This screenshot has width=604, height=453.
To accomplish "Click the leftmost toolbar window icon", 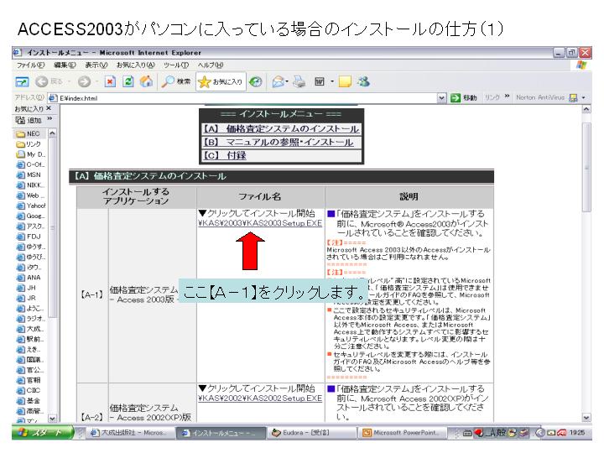I will point(22,81).
